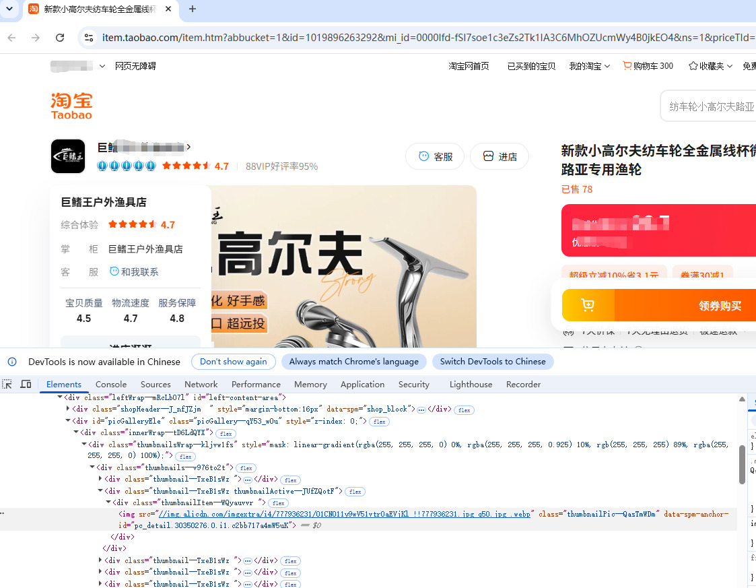Expand ellipsis in the shopHeader node
Image resolution: width=756 pixels, height=588 pixels.
click(421, 410)
